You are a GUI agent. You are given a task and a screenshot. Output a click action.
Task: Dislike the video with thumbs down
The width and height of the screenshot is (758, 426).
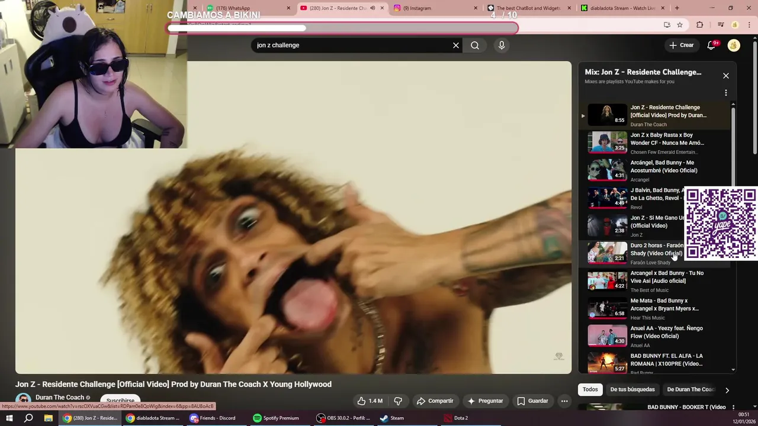click(398, 401)
